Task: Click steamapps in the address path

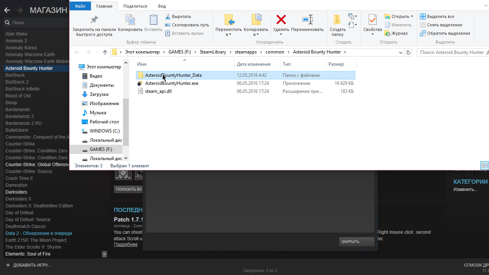Action: click(246, 52)
